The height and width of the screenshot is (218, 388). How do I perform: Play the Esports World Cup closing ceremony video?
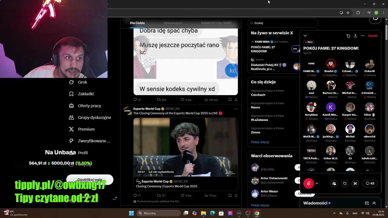[x=186, y=147]
